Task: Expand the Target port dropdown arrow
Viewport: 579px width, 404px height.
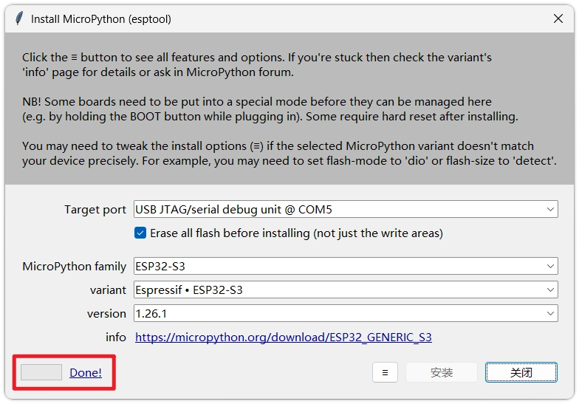Action: [x=551, y=210]
